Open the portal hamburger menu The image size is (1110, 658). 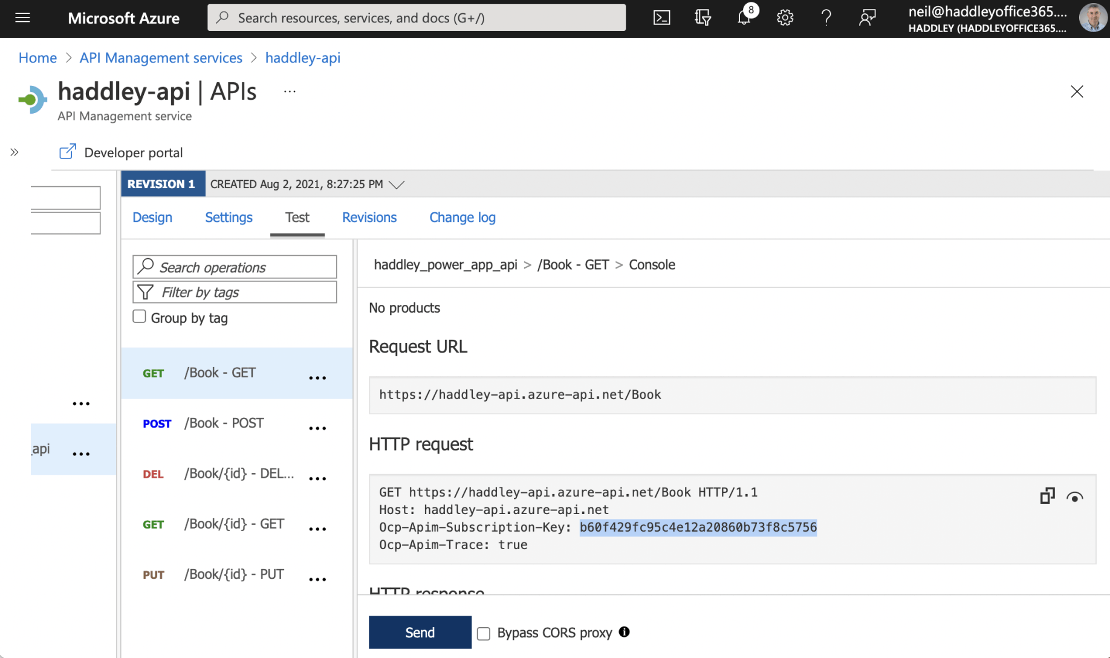click(x=22, y=18)
